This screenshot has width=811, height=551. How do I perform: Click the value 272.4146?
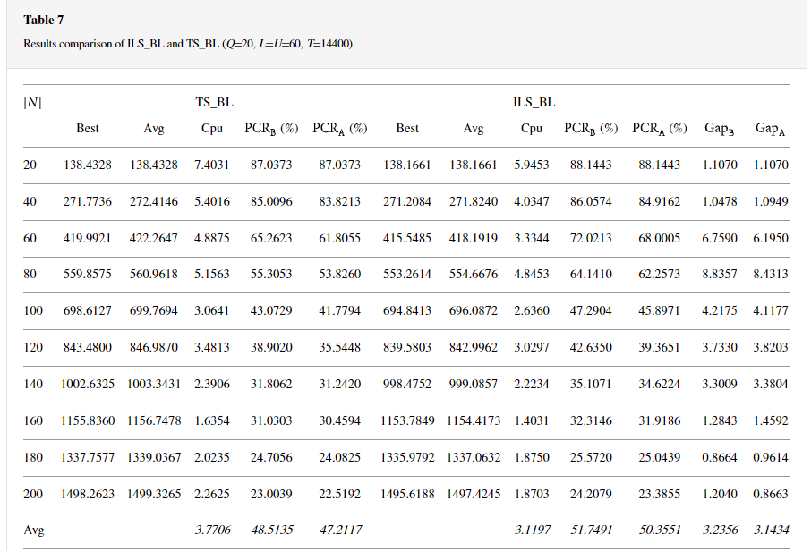pos(154,201)
